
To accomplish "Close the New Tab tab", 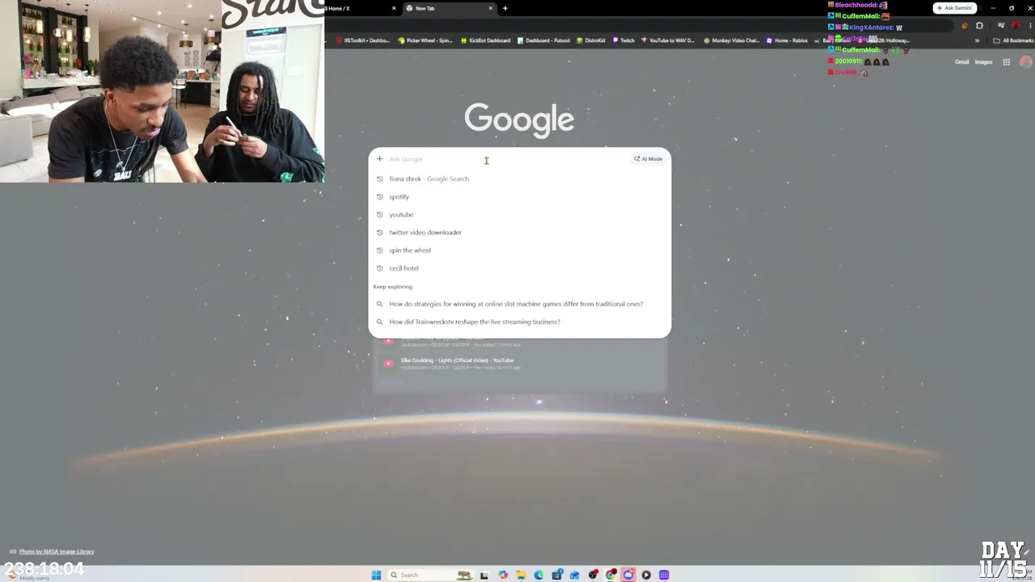I will pos(490,8).
